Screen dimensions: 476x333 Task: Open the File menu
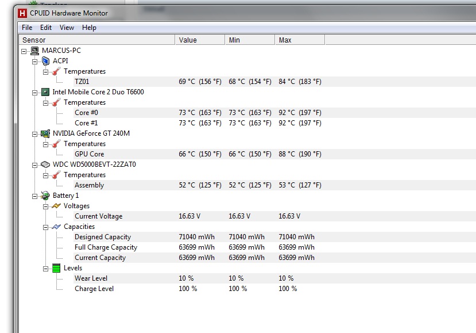point(27,28)
